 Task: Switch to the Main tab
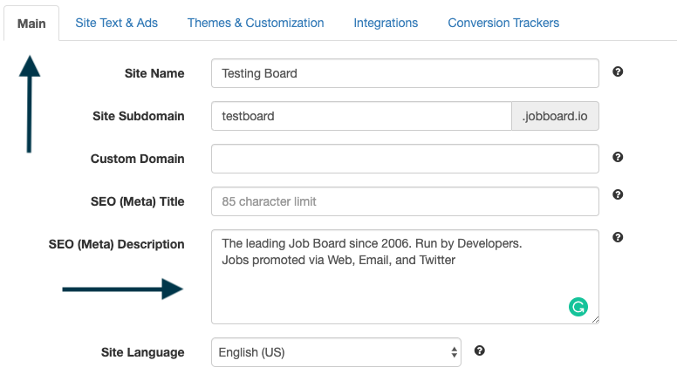click(31, 23)
